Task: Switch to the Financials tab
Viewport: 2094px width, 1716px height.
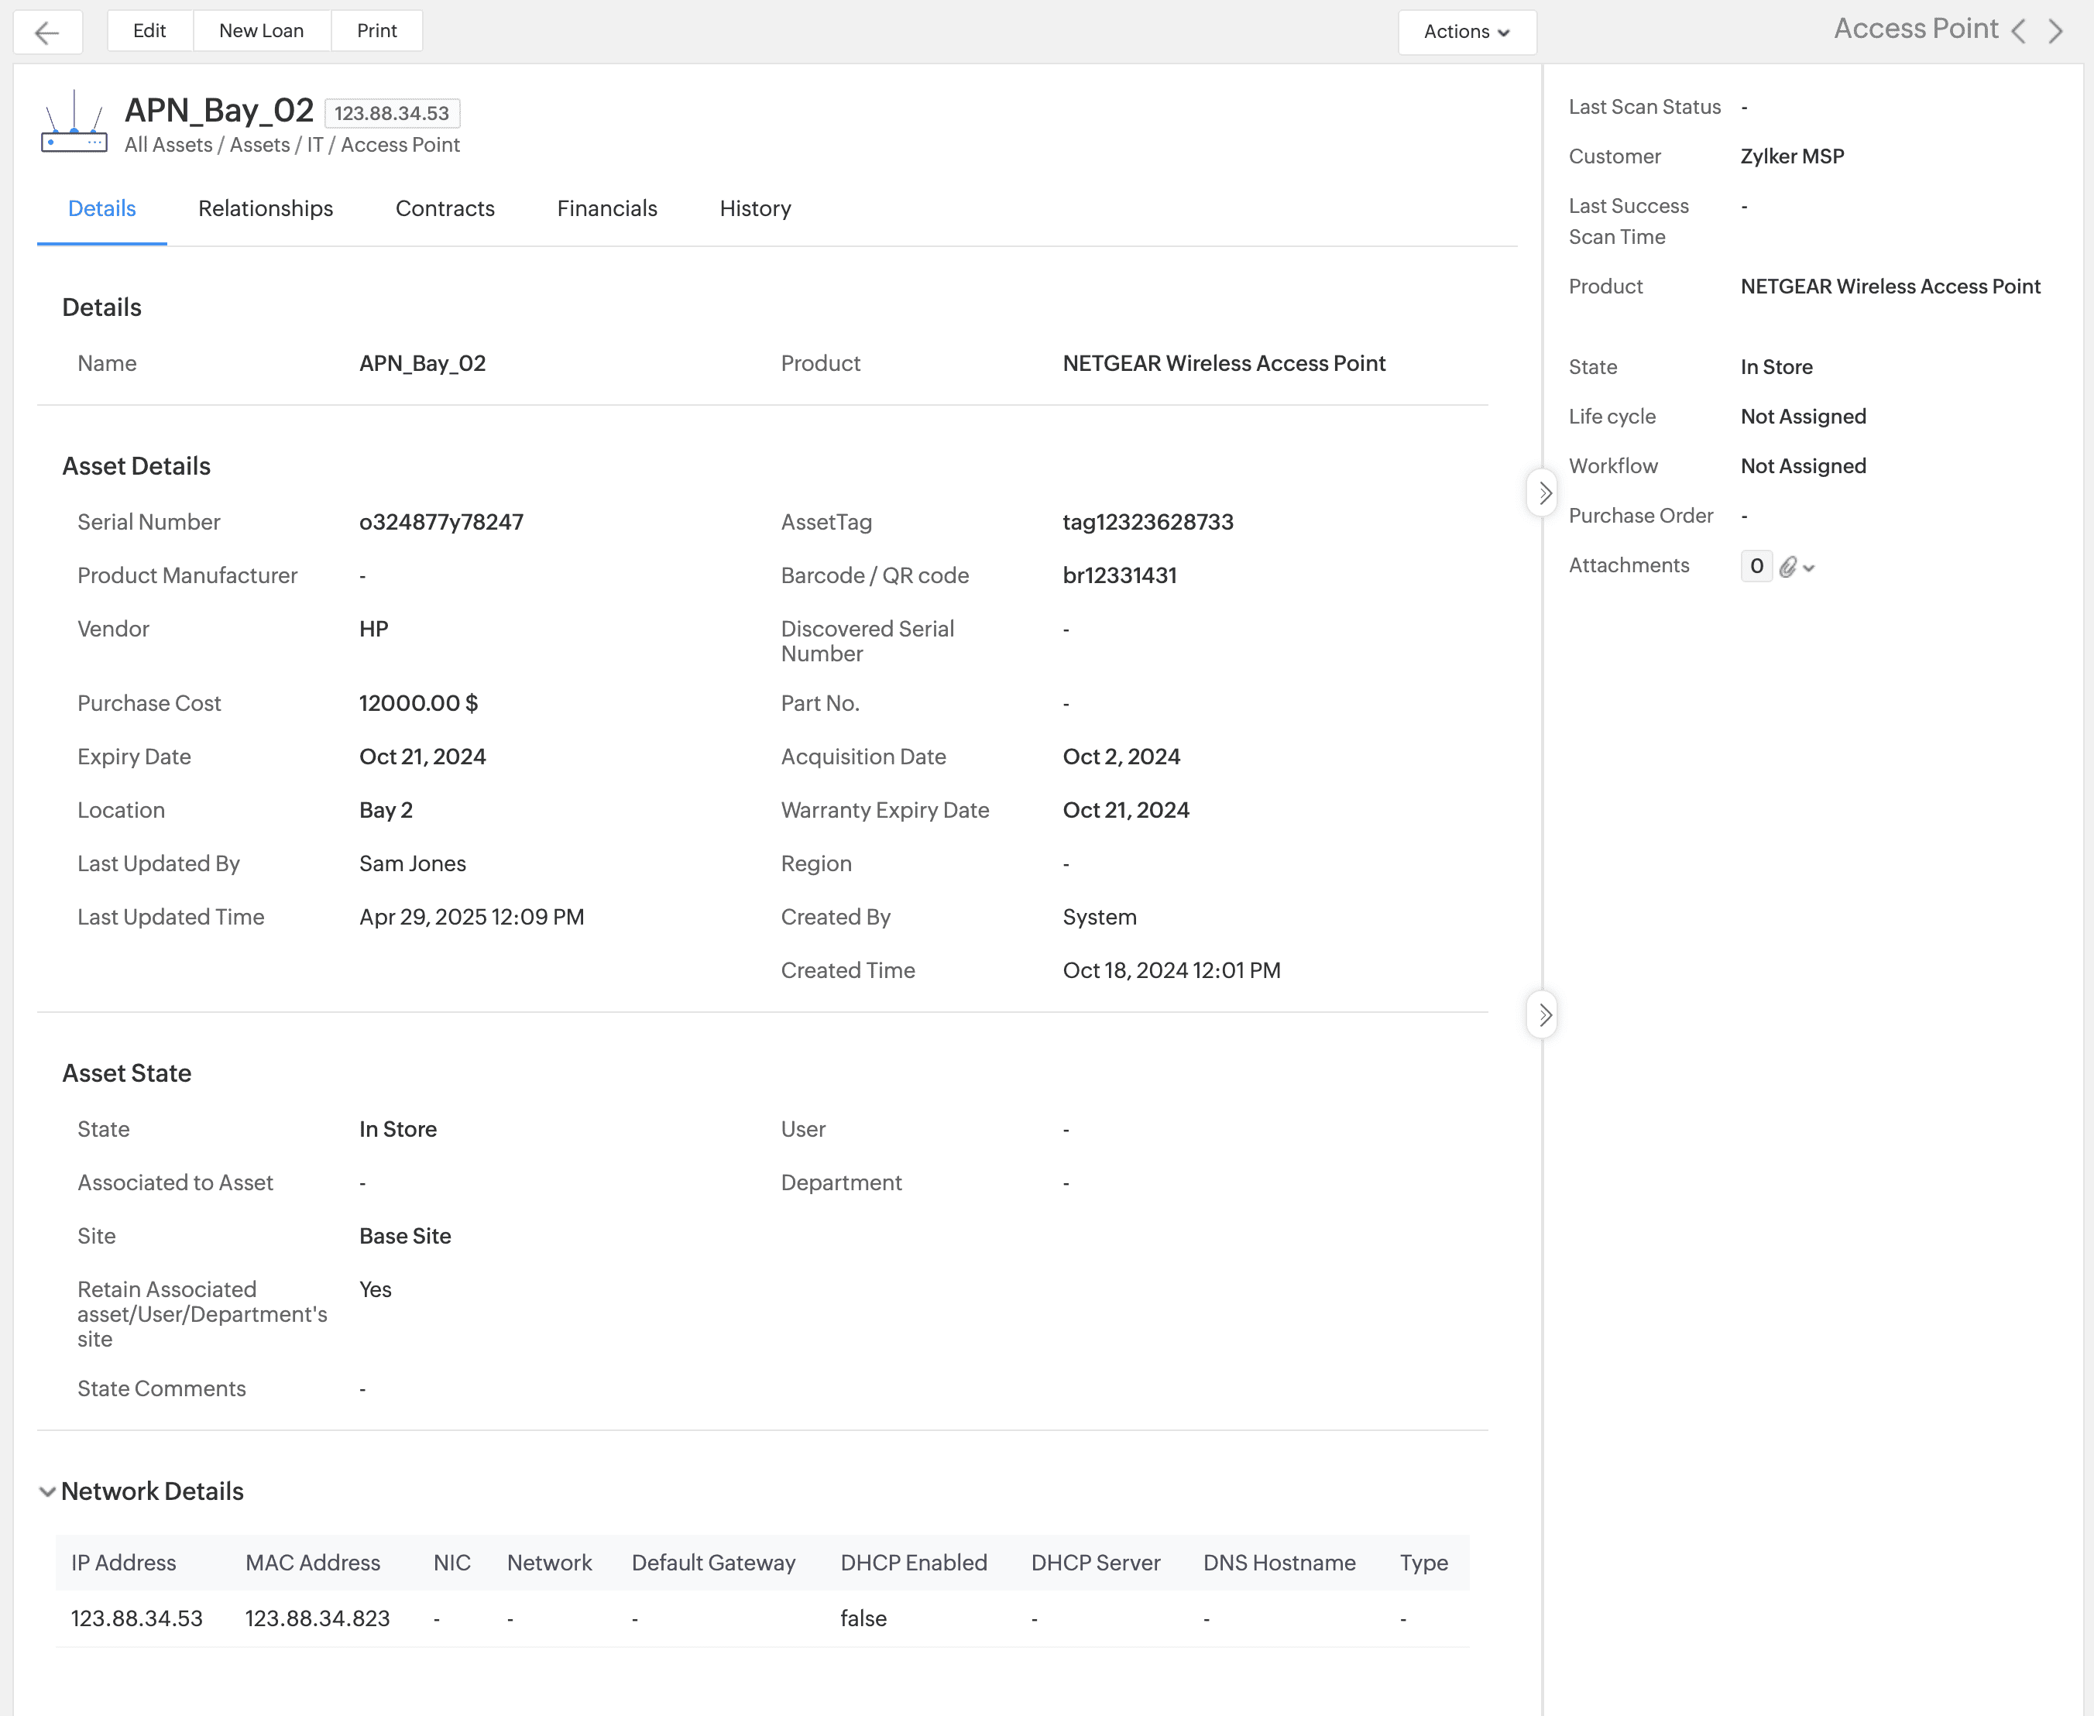Action: click(x=607, y=208)
